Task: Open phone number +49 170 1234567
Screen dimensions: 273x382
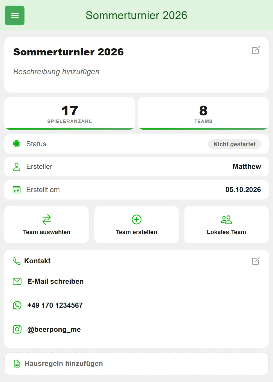Action: tap(55, 305)
